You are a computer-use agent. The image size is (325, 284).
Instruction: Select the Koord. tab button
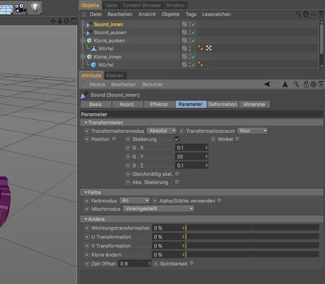pos(127,104)
